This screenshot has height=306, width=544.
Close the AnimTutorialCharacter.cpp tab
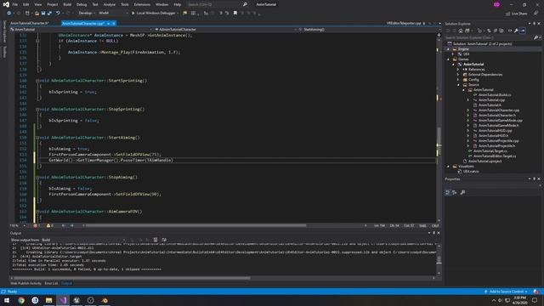pos(113,23)
